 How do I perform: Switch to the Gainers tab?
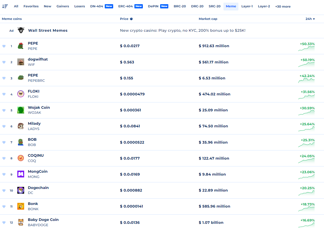coord(63,6)
